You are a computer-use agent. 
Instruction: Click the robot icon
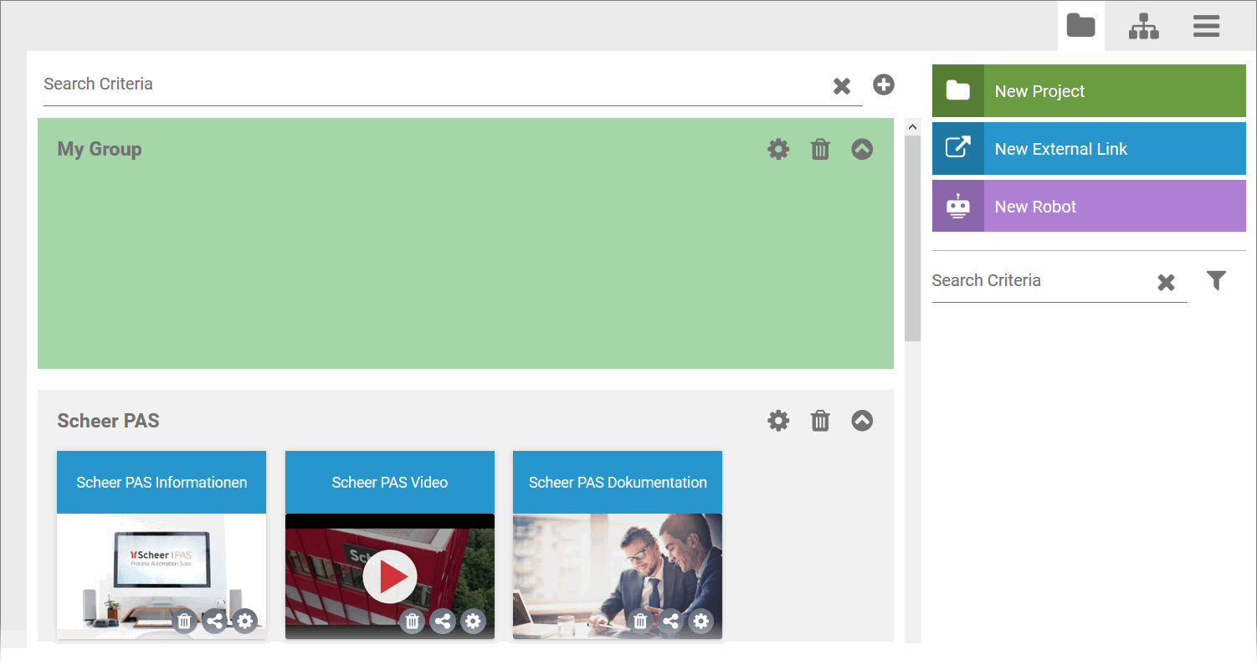(957, 206)
